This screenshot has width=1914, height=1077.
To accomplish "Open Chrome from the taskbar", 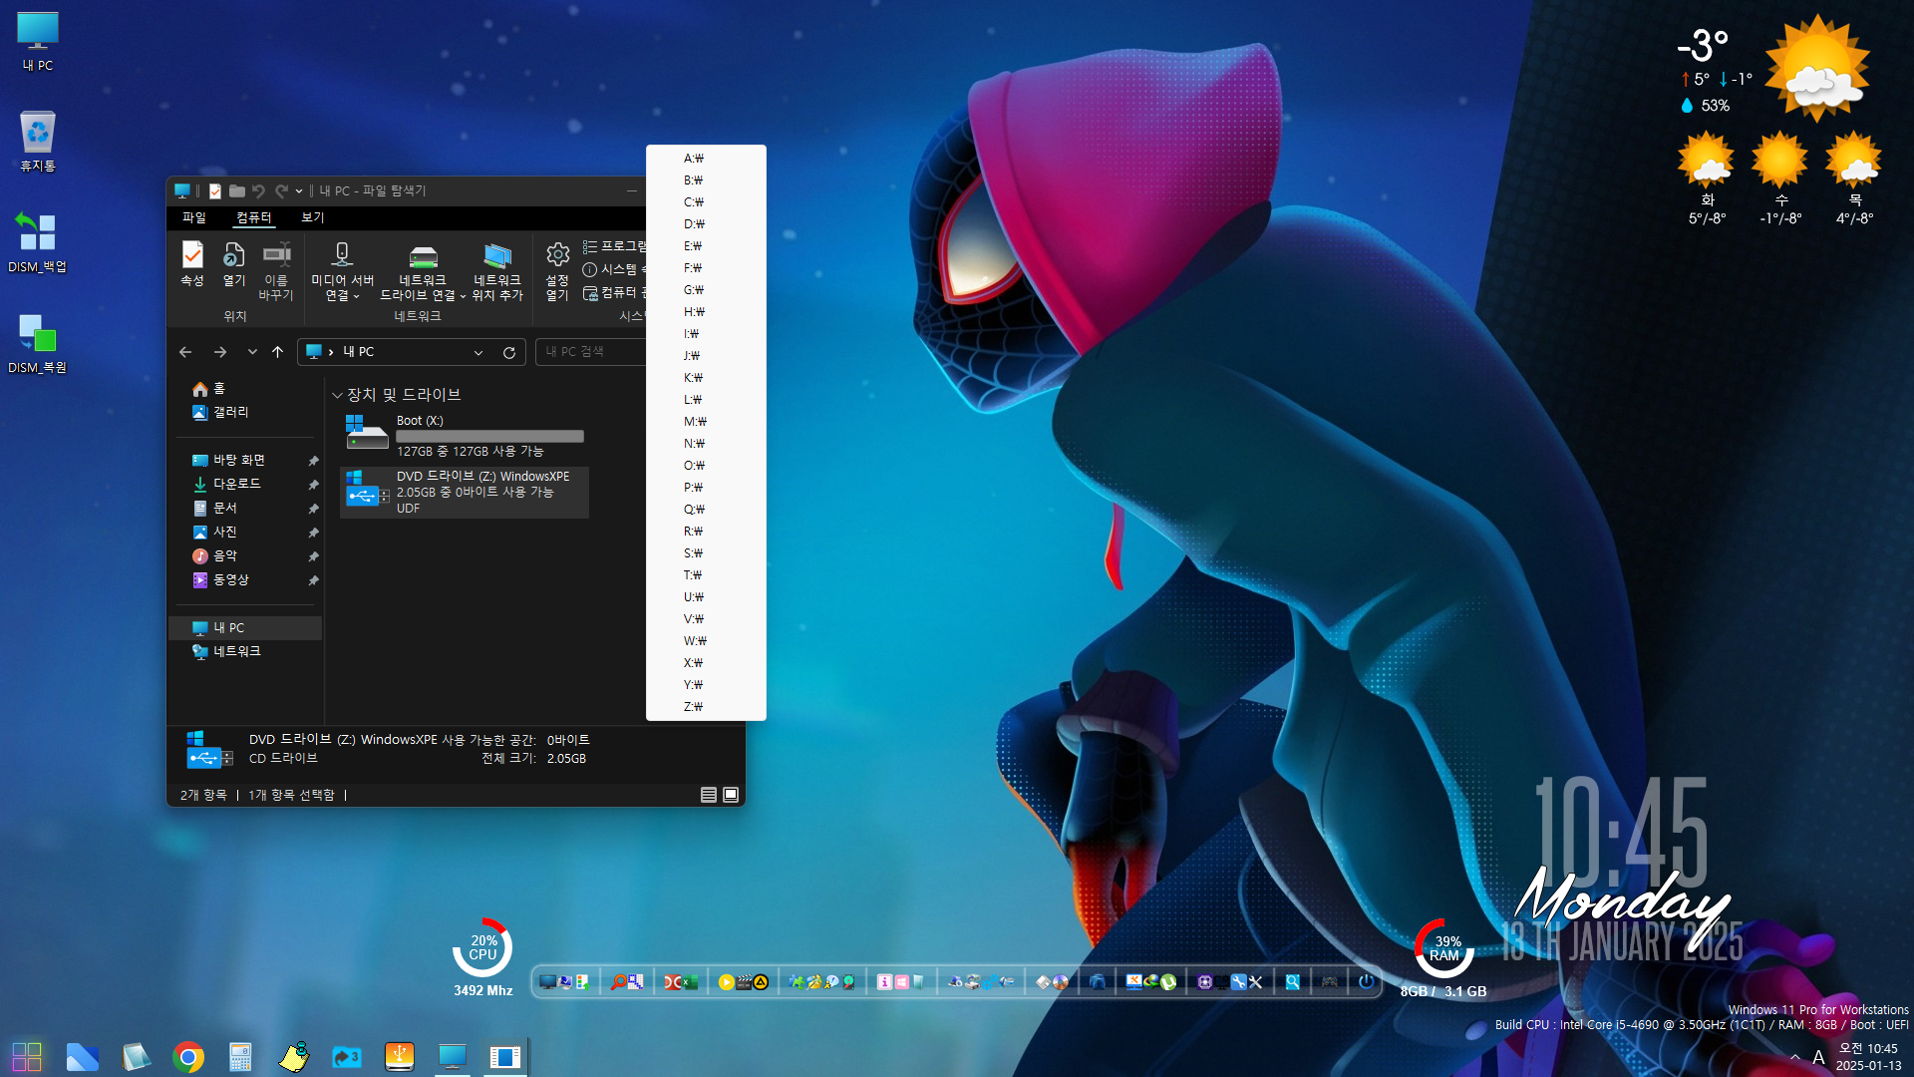I will [188, 1056].
